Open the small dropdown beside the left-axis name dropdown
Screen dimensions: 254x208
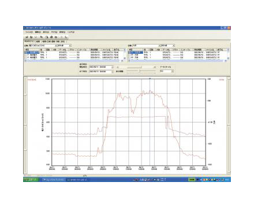click(x=65, y=46)
